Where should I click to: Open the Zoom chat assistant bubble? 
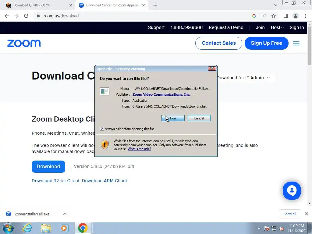[x=292, y=191]
